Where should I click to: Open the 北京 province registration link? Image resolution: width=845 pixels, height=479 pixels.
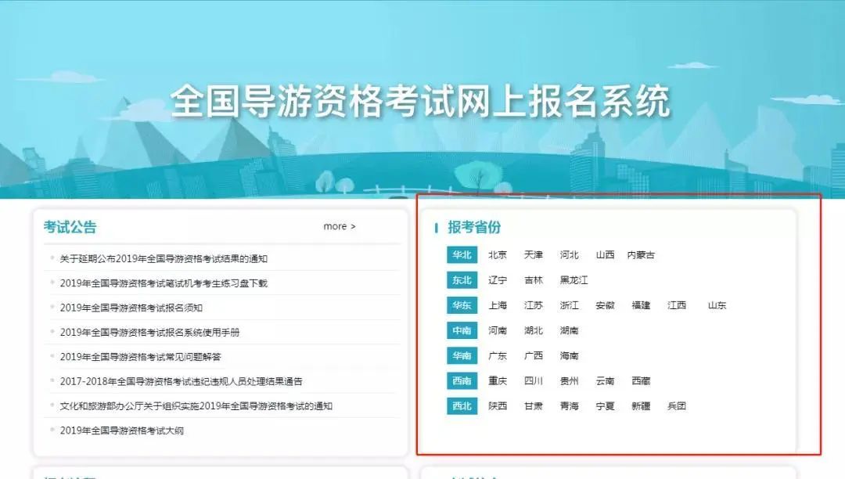pos(498,255)
